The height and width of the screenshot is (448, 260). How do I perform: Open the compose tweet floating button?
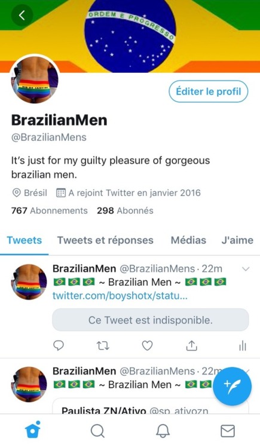click(x=233, y=386)
